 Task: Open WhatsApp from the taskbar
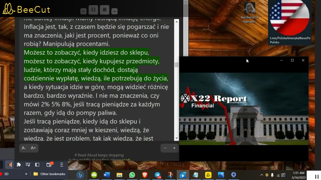132,175
